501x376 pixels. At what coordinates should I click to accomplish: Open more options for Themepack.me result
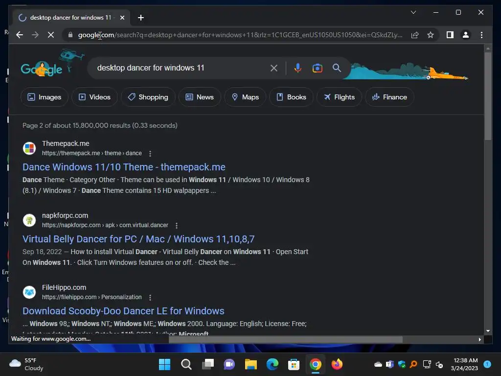(150, 153)
